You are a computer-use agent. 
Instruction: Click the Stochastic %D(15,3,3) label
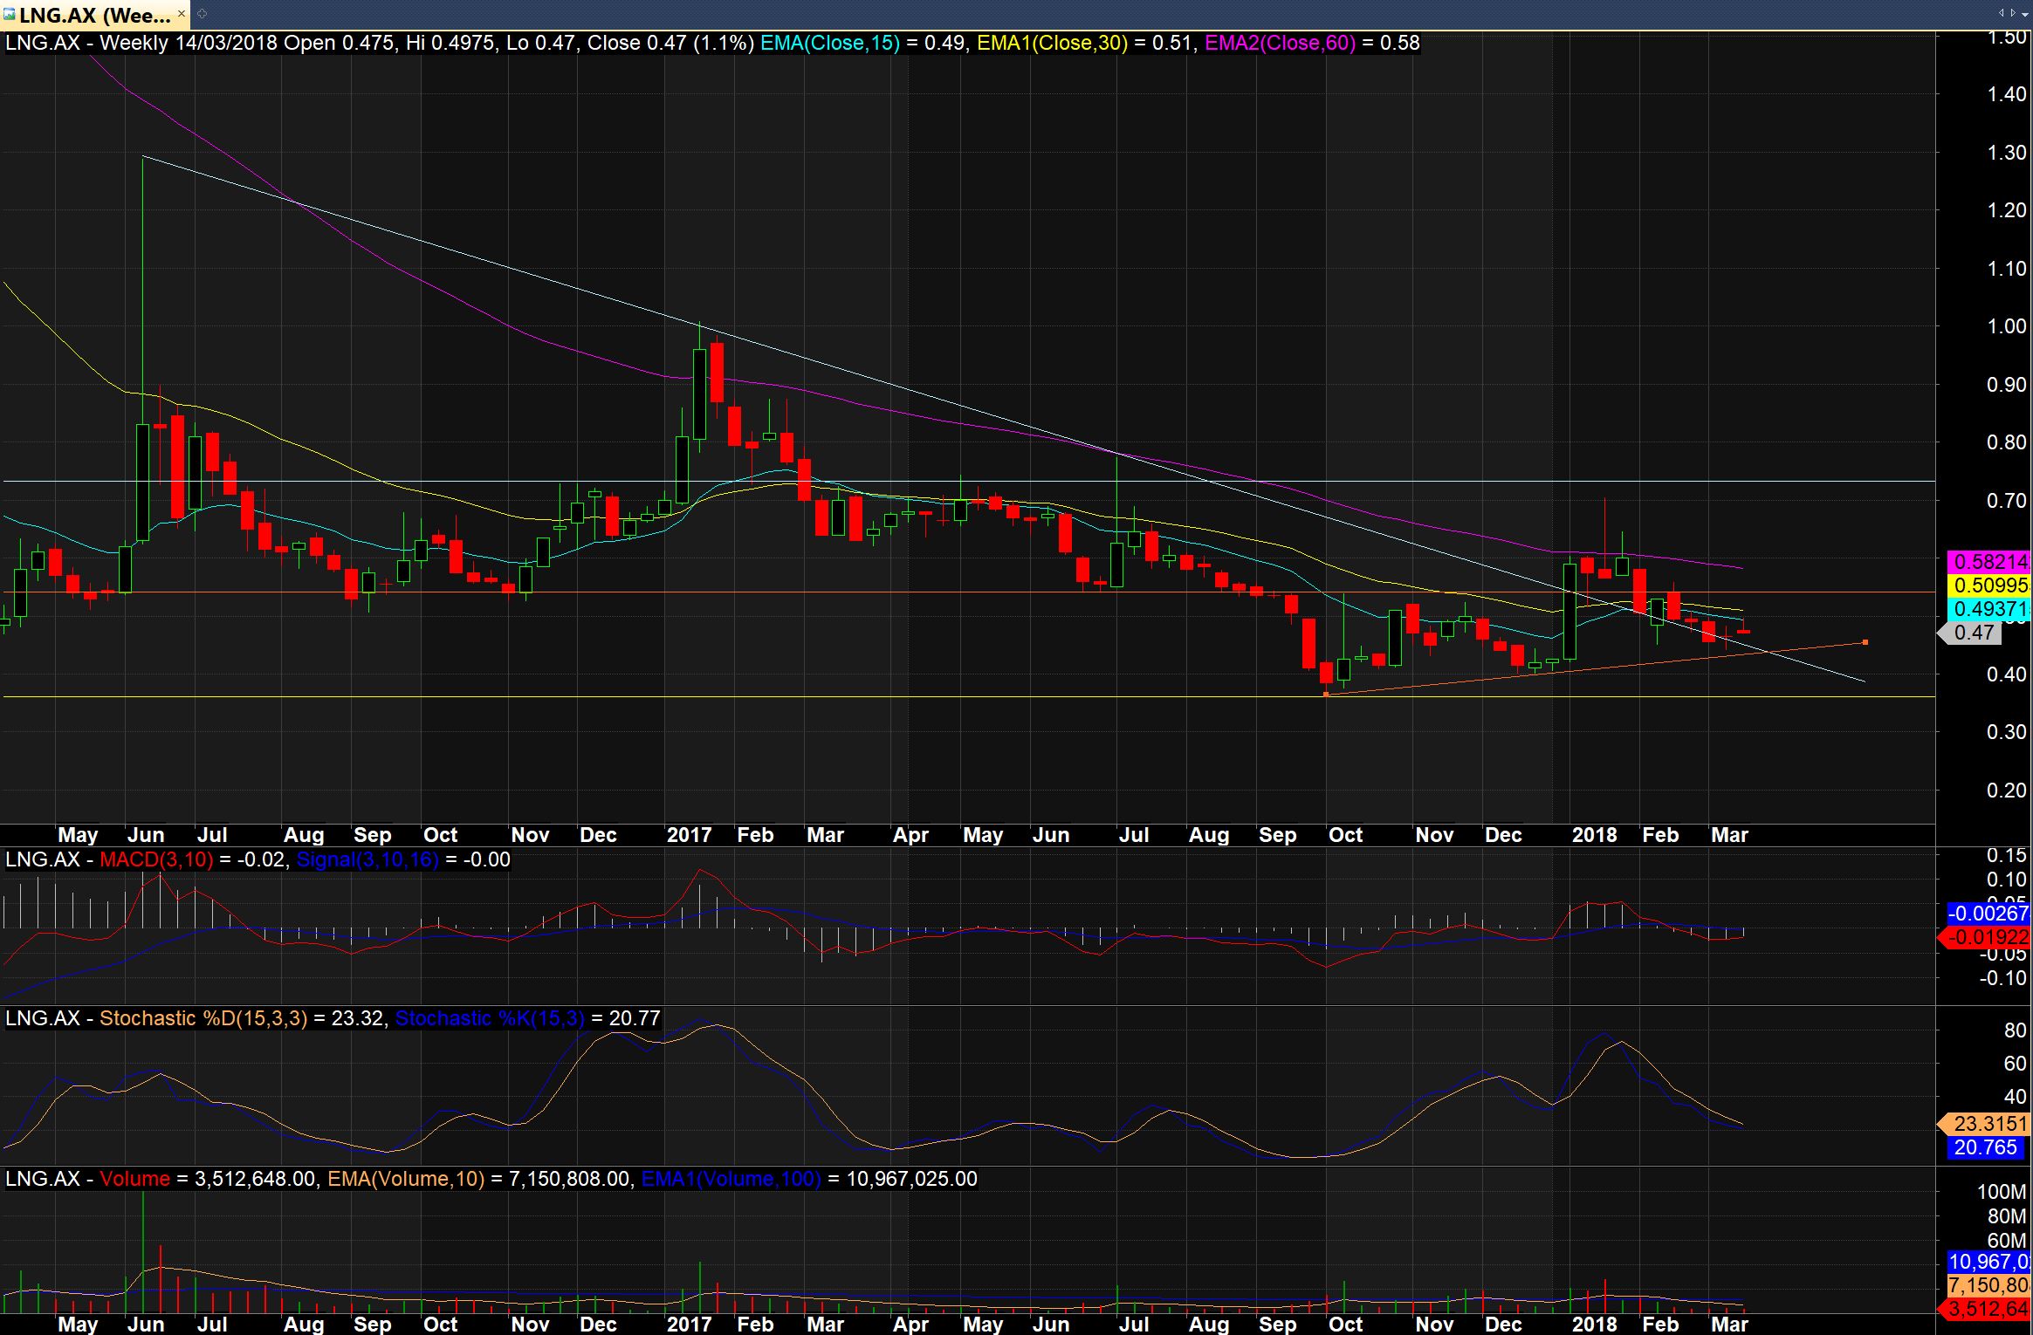pos(203,1018)
